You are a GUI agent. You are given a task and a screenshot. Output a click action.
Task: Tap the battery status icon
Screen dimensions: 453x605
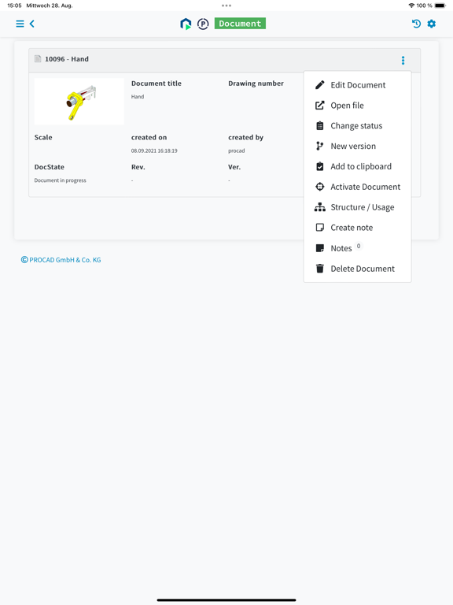(440, 6)
